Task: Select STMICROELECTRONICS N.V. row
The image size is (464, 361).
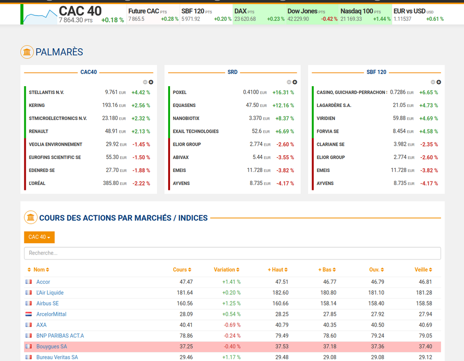Action: click(x=58, y=118)
